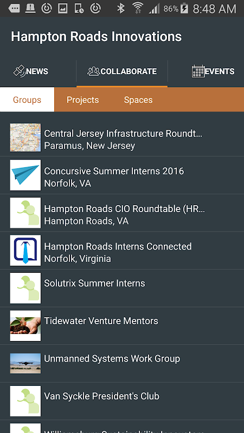Tap the Collaborate people icon
244x433 pixels.
93,71
